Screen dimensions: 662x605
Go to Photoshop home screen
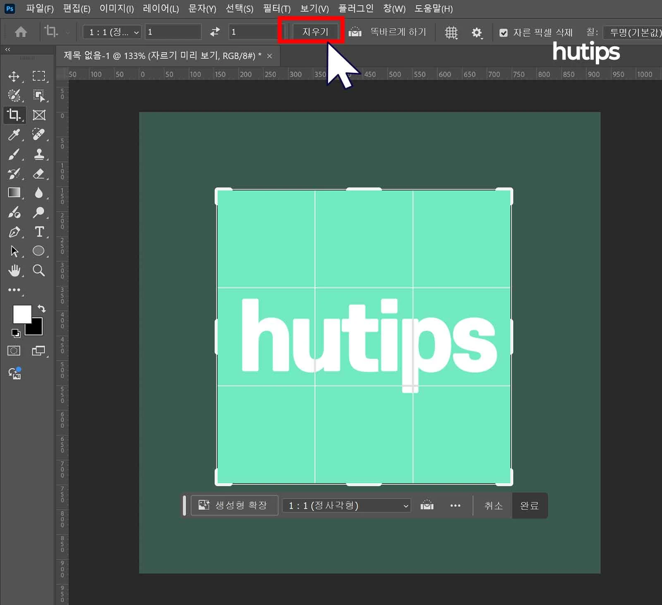pyautogui.click(x=21, y=32)
